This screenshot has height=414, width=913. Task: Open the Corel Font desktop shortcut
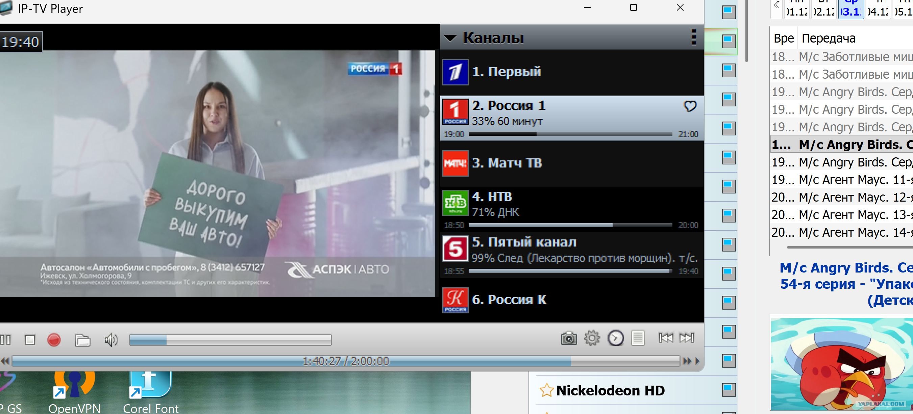tap(151, 393)
